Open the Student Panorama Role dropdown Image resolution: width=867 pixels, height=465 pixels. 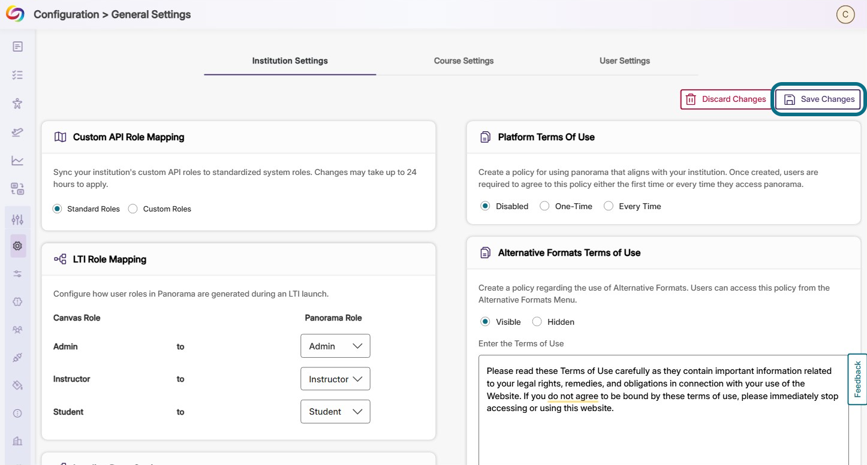335,412
